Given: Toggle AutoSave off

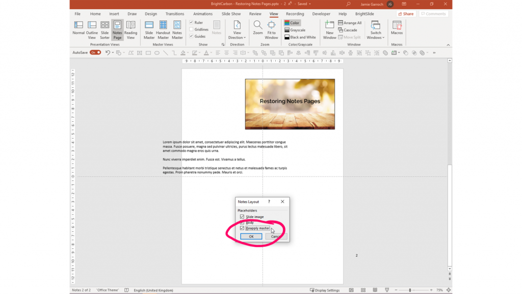Looking at the screenshot, I should tap(96, 52).
